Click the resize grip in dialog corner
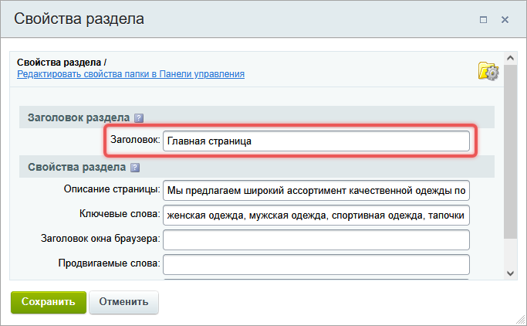The height and width of the screenshot is (326, 527). [x=520, y=319]
